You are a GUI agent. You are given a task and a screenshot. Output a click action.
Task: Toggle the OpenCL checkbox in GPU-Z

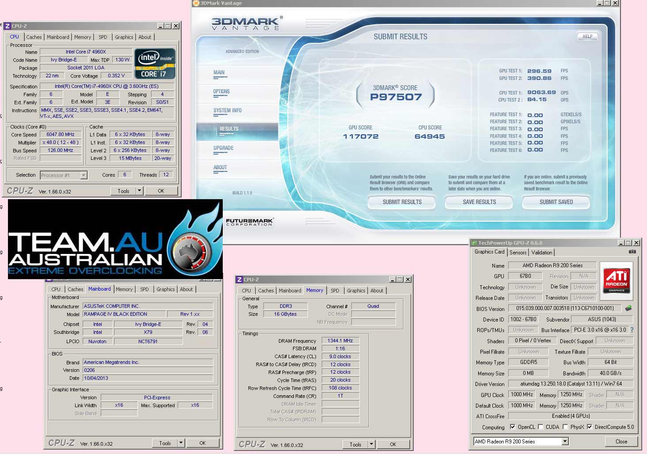pyautogui.click(x=513, y=427)
